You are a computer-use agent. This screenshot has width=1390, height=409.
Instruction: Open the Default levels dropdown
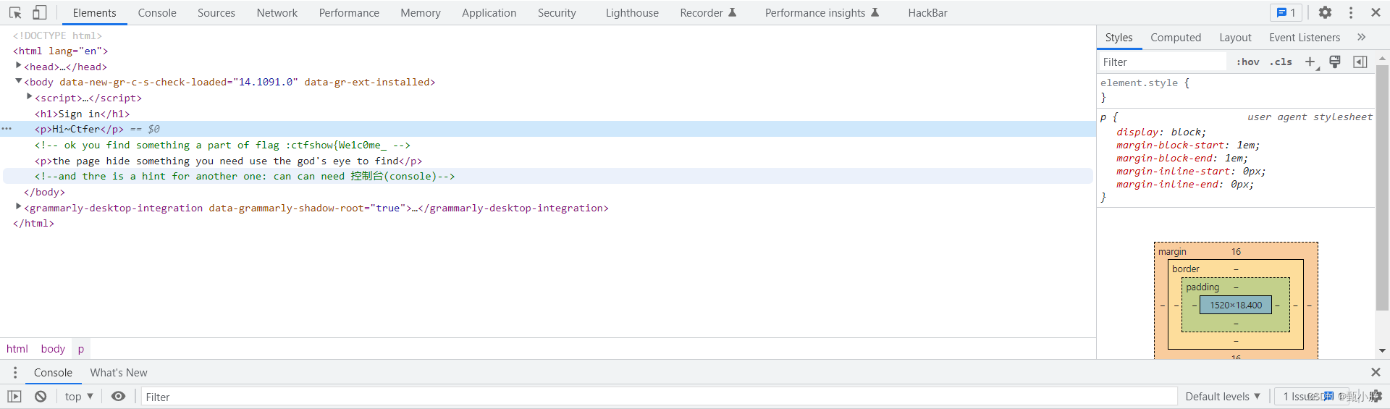tap(1223, 396)
